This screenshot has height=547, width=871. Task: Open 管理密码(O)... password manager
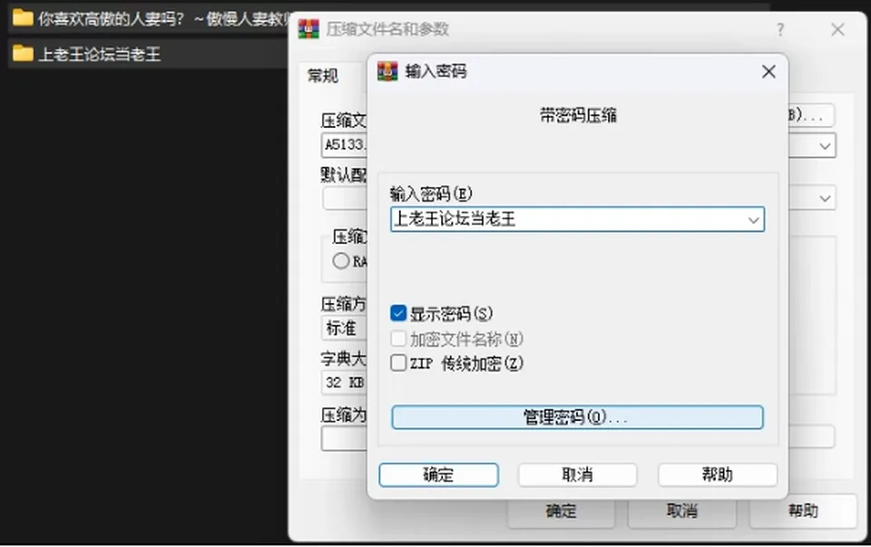point(577,417)
